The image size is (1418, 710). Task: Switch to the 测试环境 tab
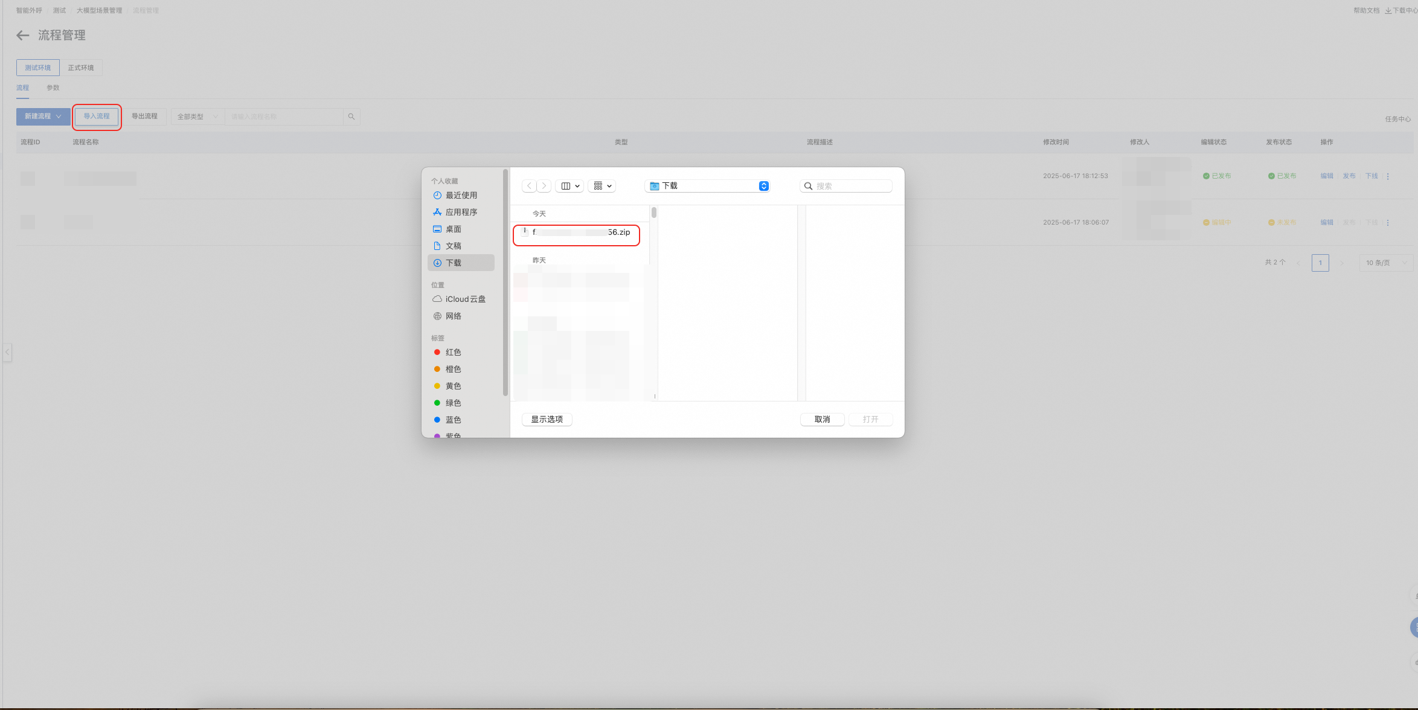pyautogui.click(x=38, y=68)
